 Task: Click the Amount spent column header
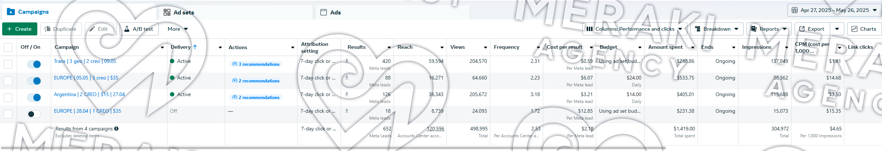click(x=665, y=47)
